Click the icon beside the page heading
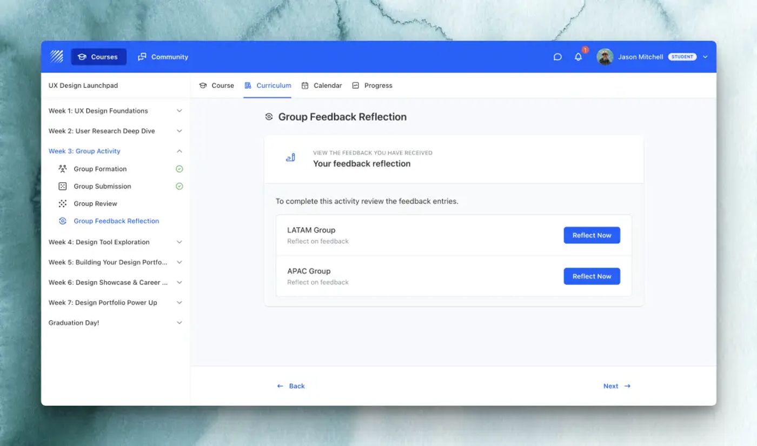The image size is (757, 446). pyautogui.click(x=269, y=117)
